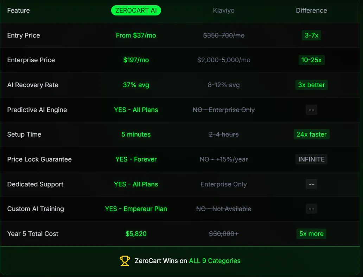
Task: Click the 'From $37/mo' value
Action: point(136,35)
